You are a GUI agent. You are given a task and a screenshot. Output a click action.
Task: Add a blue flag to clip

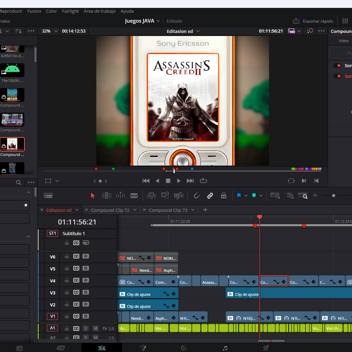click(x=239, y=195)
